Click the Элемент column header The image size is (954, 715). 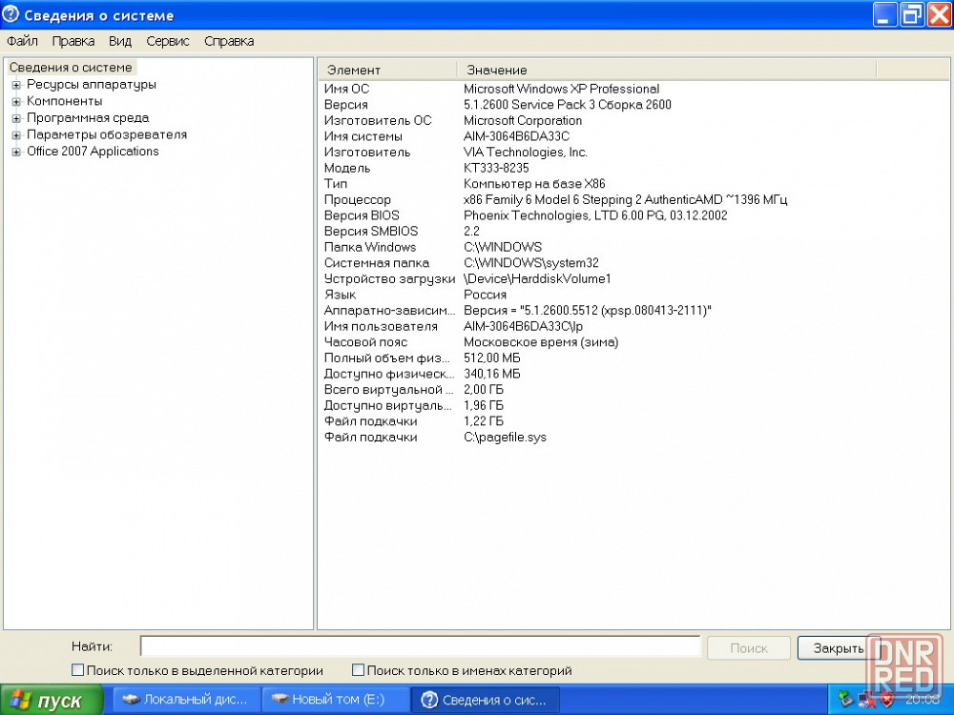(x=387, y=70)
